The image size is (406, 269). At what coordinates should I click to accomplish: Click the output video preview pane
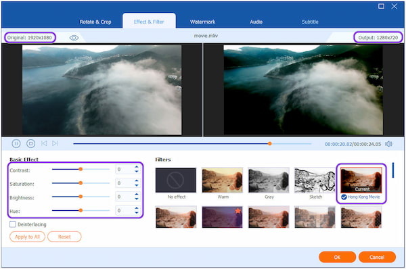(303, 90)
